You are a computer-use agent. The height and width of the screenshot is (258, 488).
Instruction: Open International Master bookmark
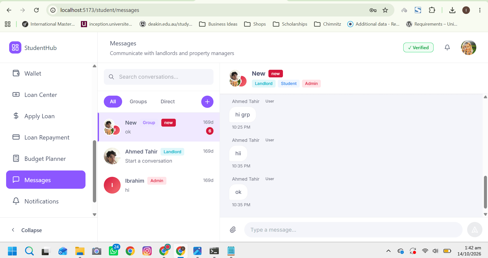tap(49, 24)
